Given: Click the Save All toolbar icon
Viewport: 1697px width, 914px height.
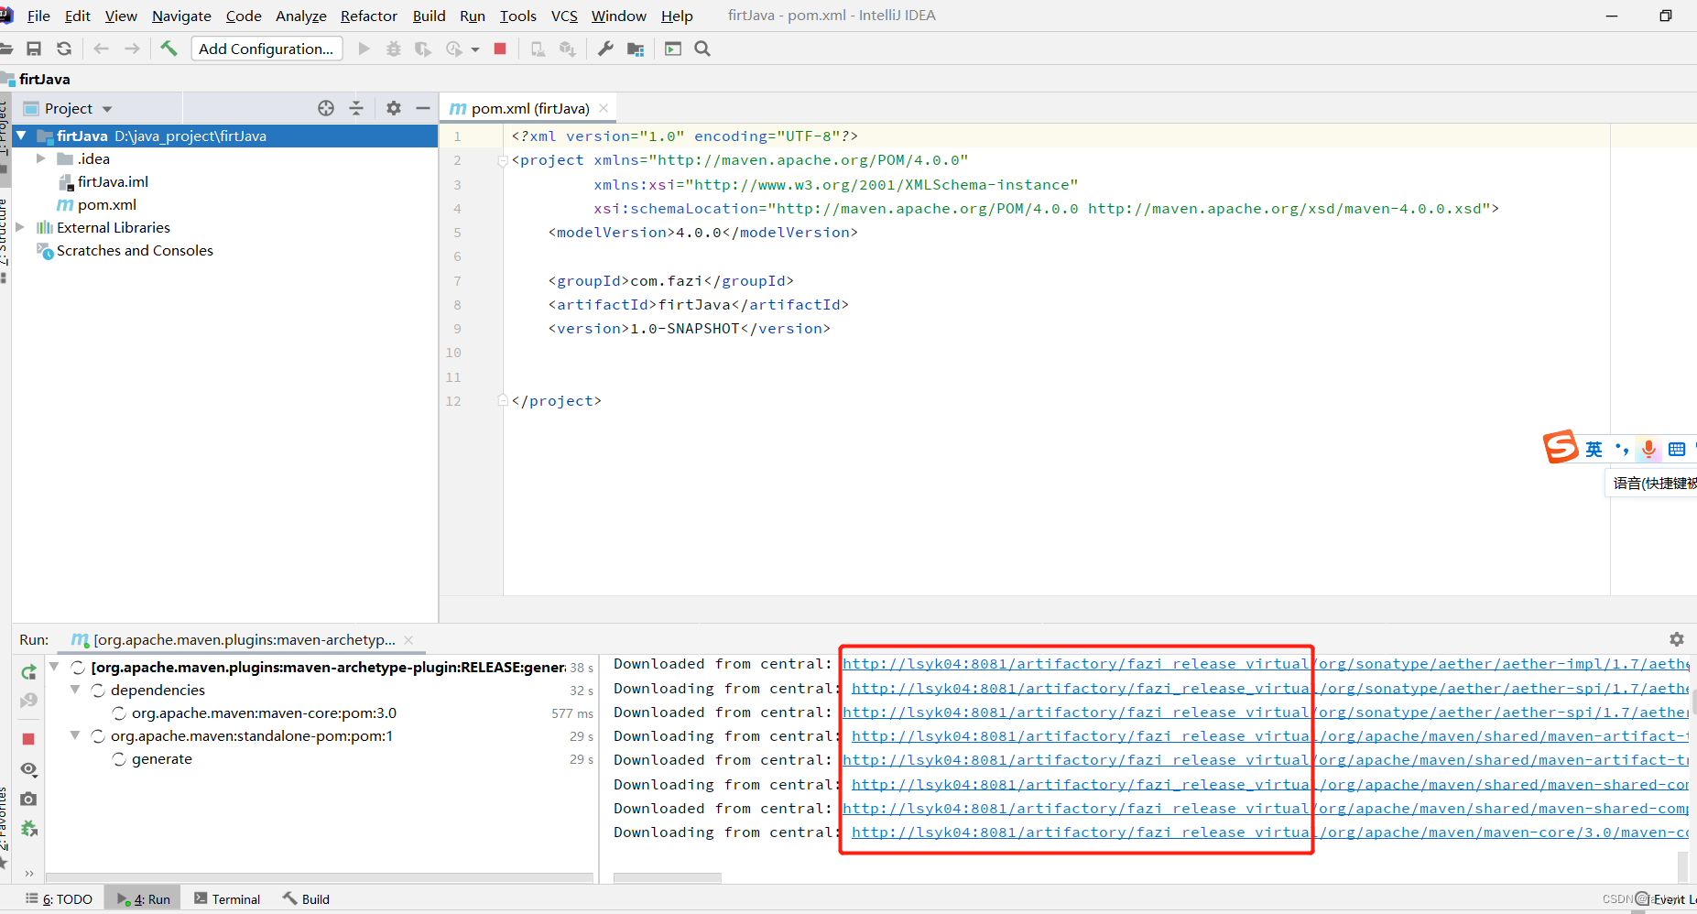Looking at the screenshot, I should pyautogui.click(x=34, y=49).
